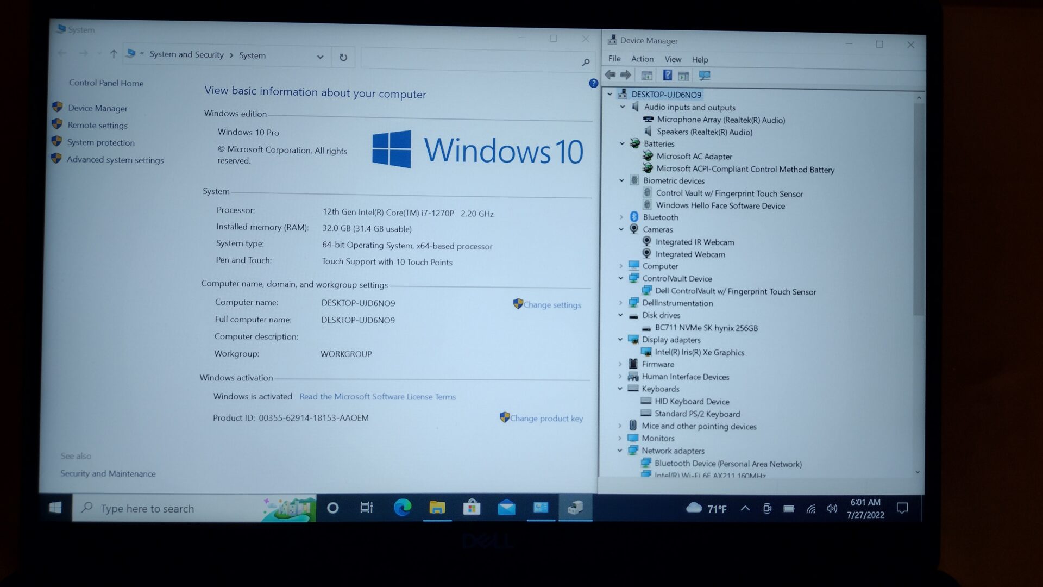Open the weather widget showing 71°F

pyautogui.click(x=706, y=509)
